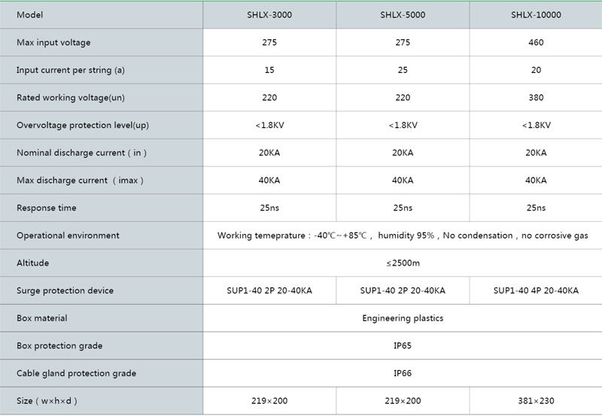Select the 460 max input voltage value
The image size is (602, 416).
pyautogui.click(x=536, y=43)
